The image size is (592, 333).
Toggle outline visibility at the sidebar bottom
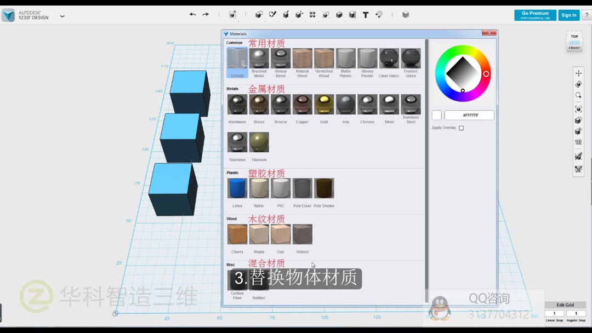pos(578,170)
